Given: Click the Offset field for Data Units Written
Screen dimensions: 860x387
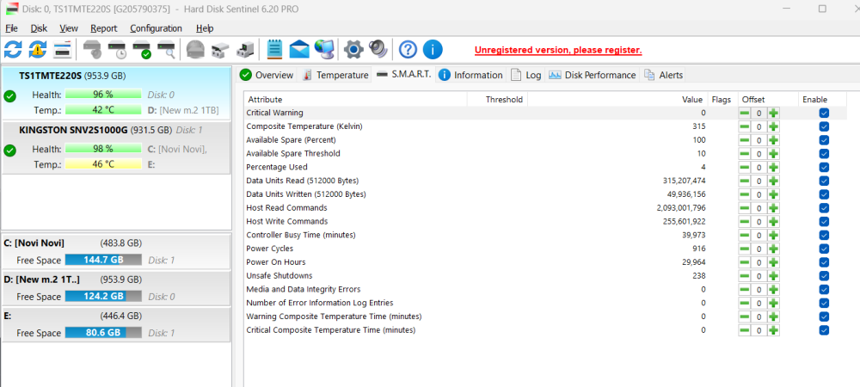Looking at the screenshot, I should point(759,194).
